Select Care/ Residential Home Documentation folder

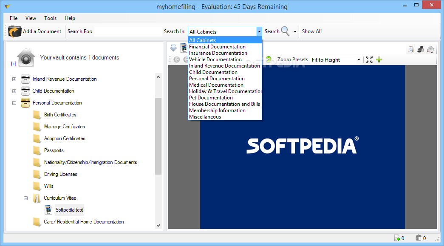(84, 222)
